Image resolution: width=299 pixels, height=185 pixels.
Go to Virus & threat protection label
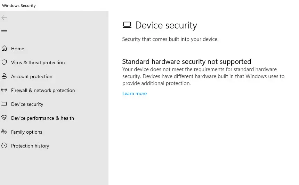click(x=38, y=62)
